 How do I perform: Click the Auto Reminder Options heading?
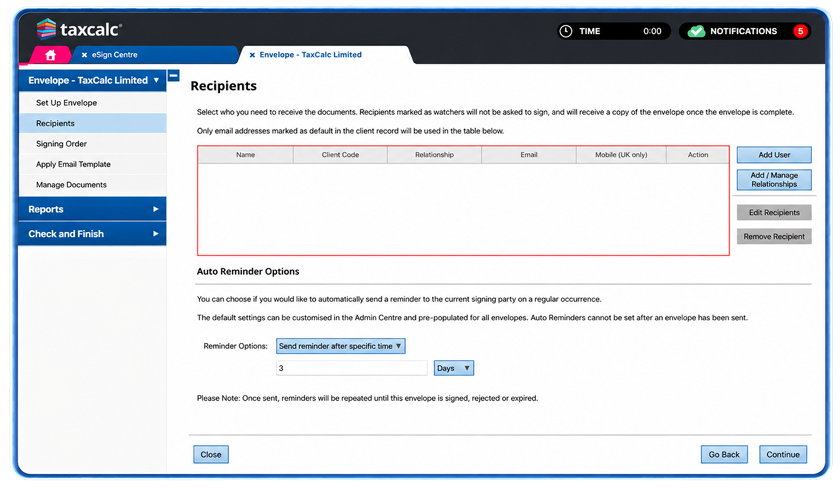pyautogui.click(x=248, y=272)
